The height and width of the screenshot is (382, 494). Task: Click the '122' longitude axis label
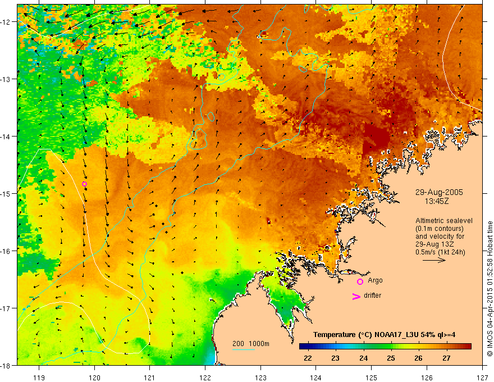coord(205,378)
